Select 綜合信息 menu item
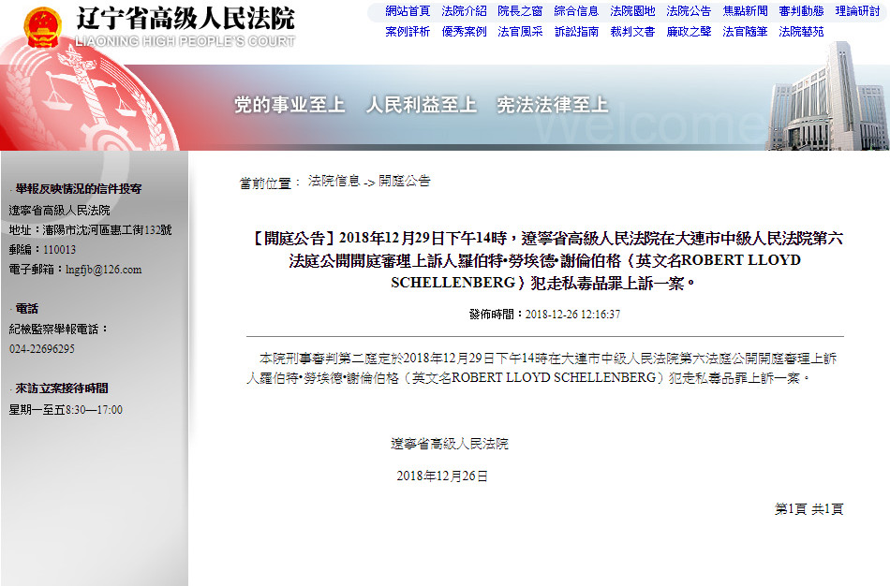 [x=576, y=11]
